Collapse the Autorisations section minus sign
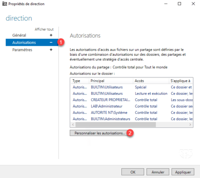The image size is (200, 178). pos(51,42)
